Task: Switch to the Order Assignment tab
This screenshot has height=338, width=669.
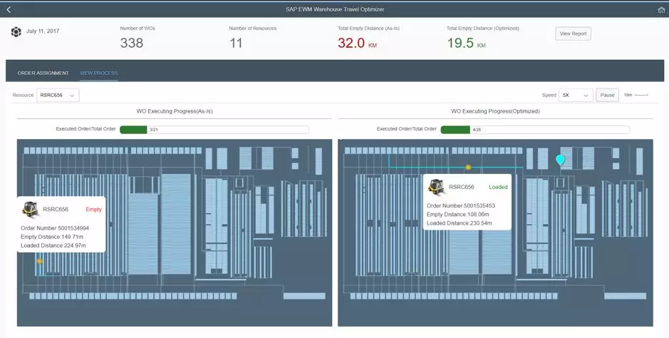Action: [x=43, y=73]
